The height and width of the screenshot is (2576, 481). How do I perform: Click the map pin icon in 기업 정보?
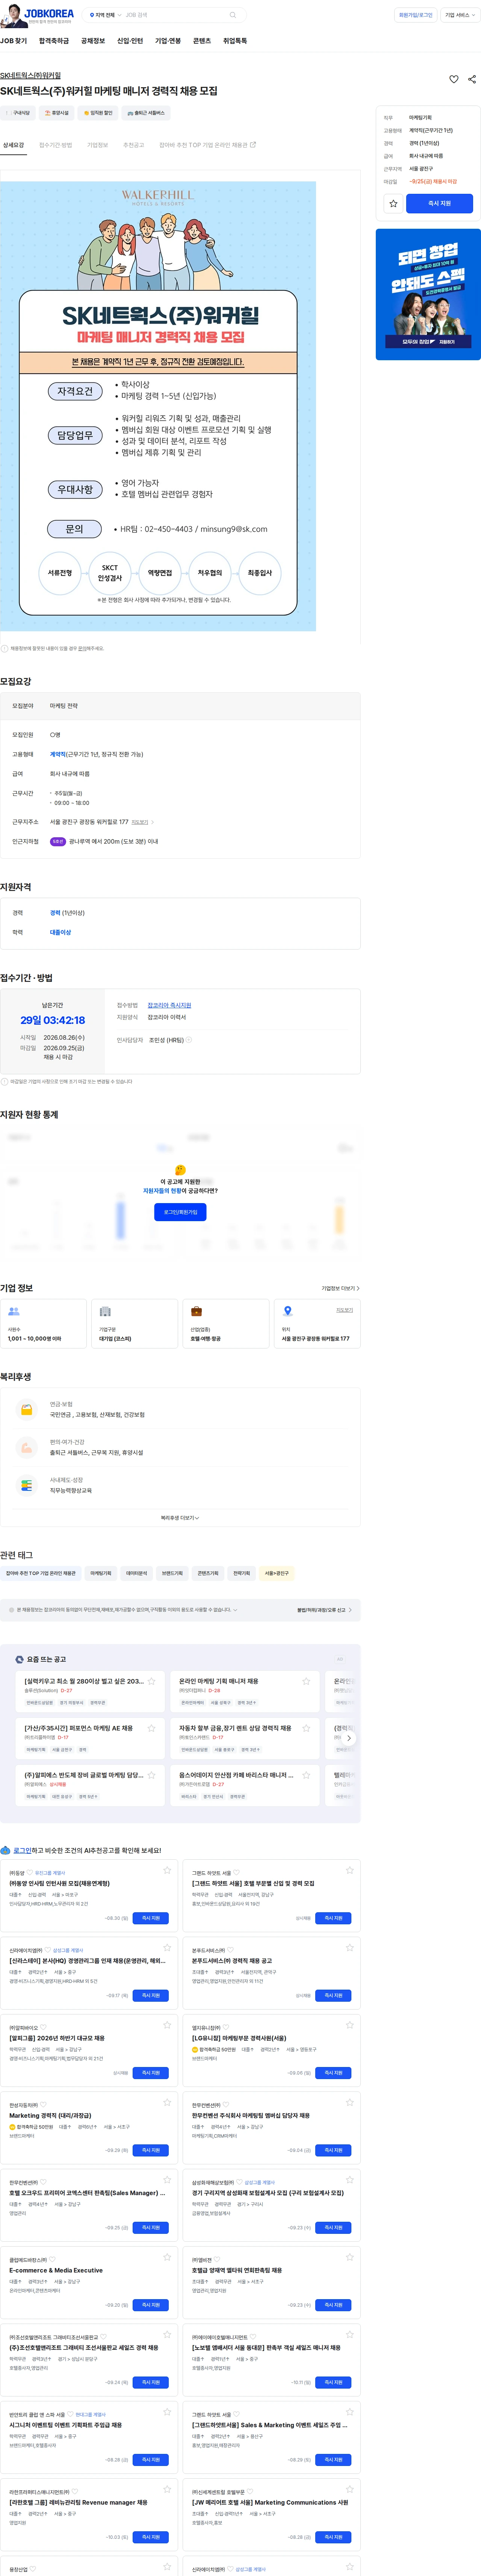[x=287, y=1310]
